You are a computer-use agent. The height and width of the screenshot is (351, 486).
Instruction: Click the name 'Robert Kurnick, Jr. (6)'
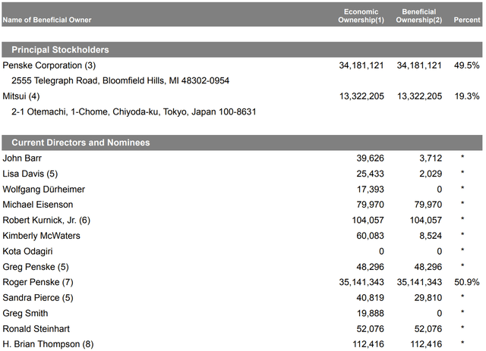46,220
